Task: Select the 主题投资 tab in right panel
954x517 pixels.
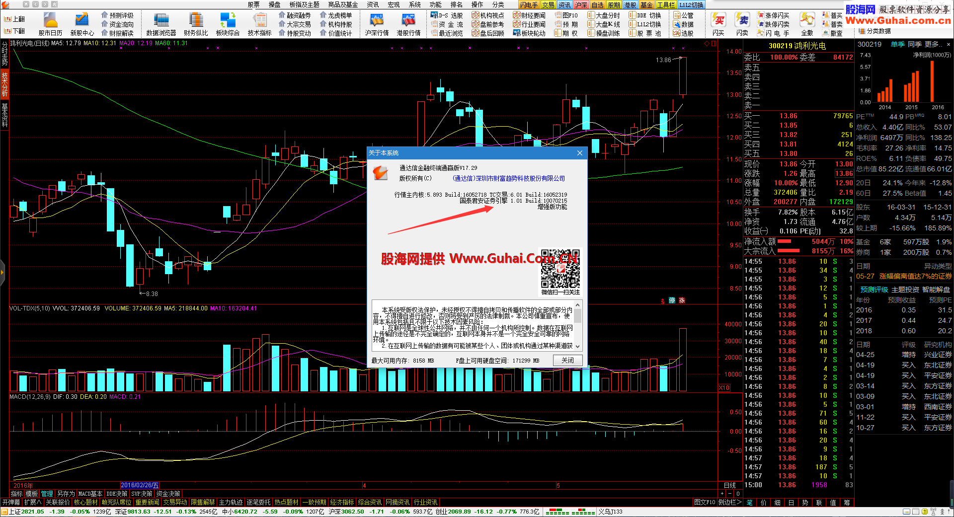Action: tap(905, 290)
